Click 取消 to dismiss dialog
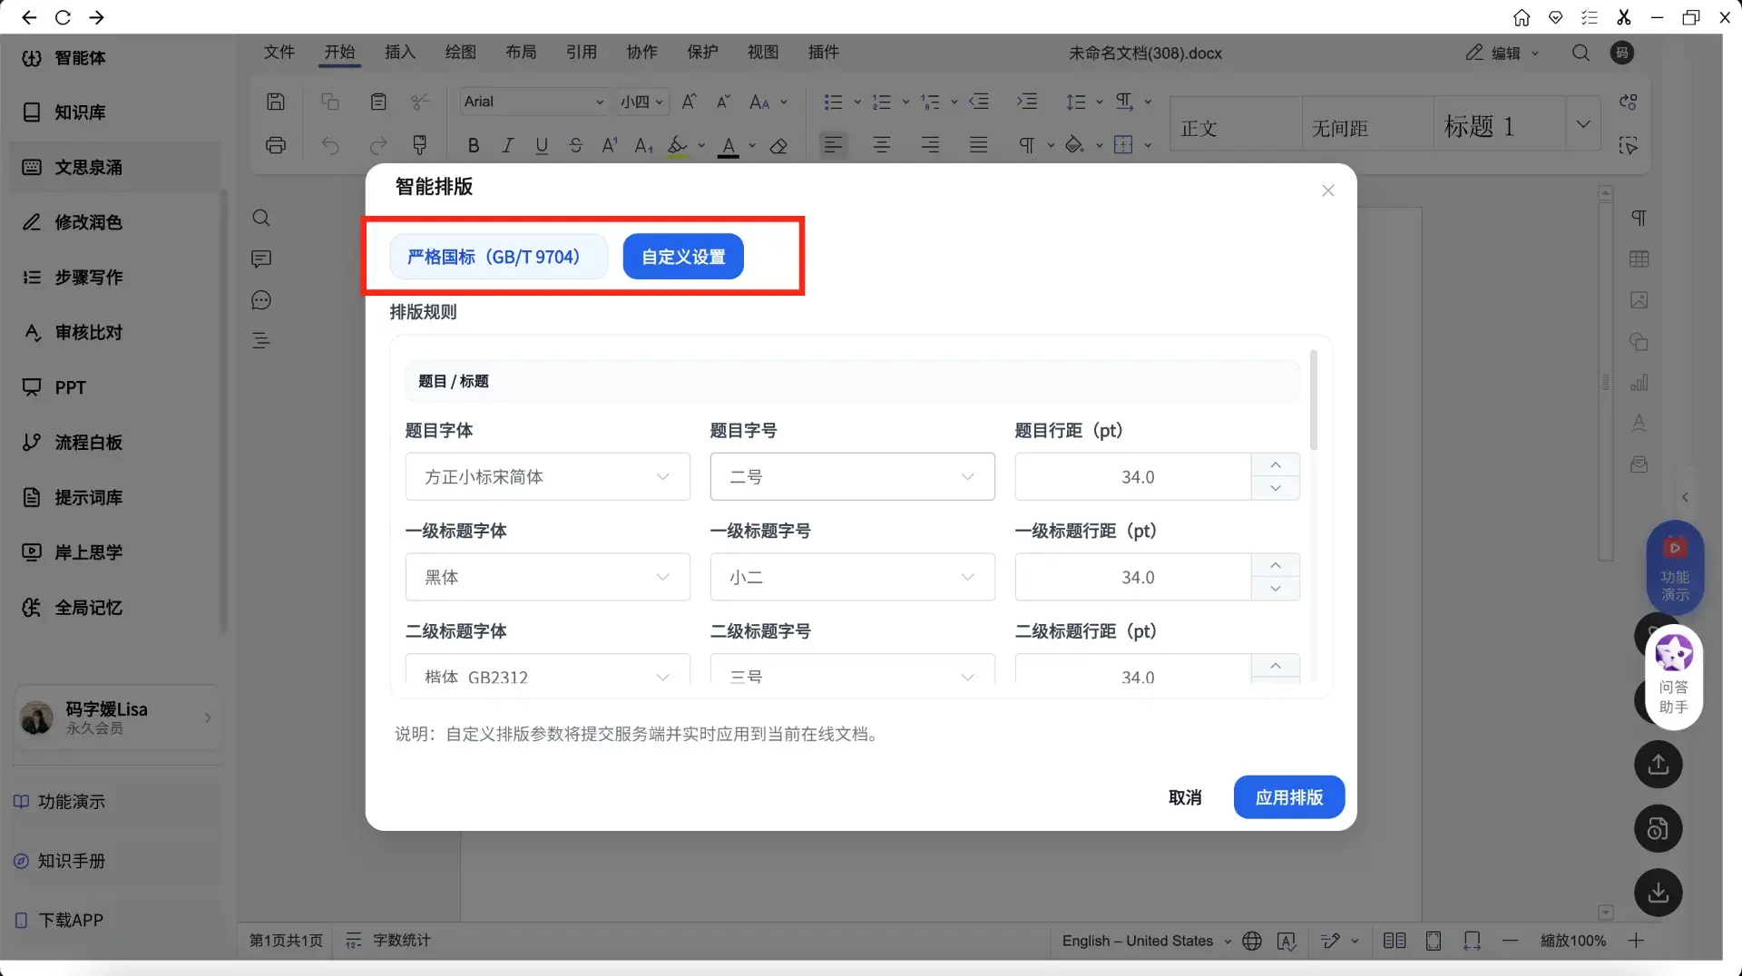This screenshot has height=976, width=1742. click(x=1185, y=797)
